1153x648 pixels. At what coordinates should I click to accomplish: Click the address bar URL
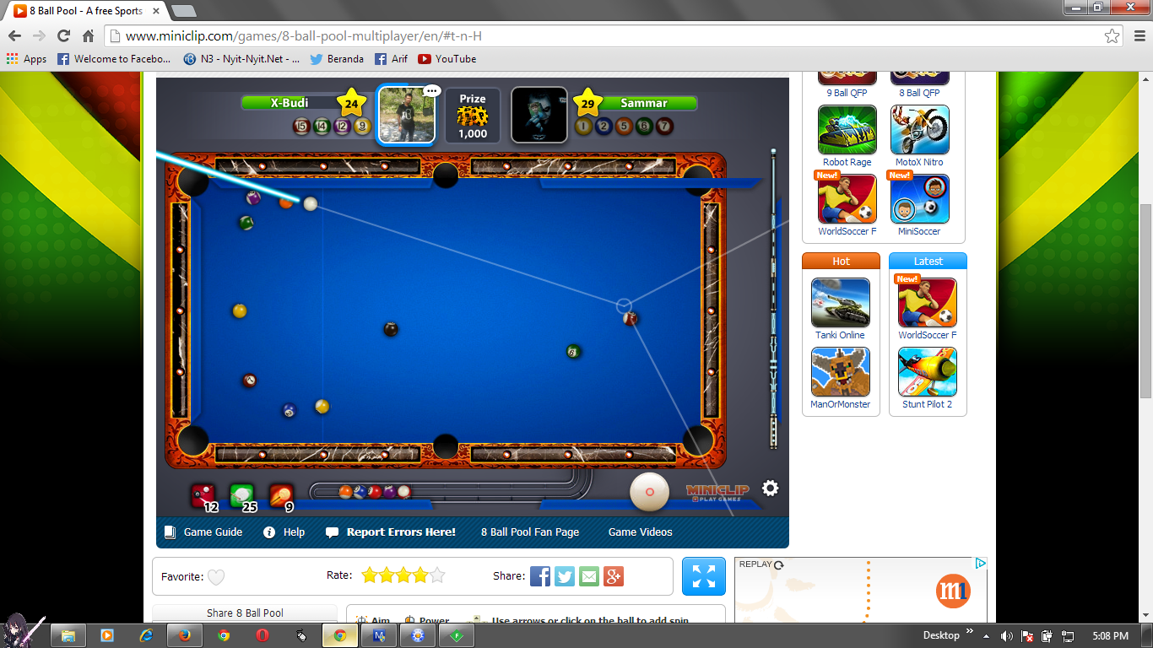pos(304,36)
